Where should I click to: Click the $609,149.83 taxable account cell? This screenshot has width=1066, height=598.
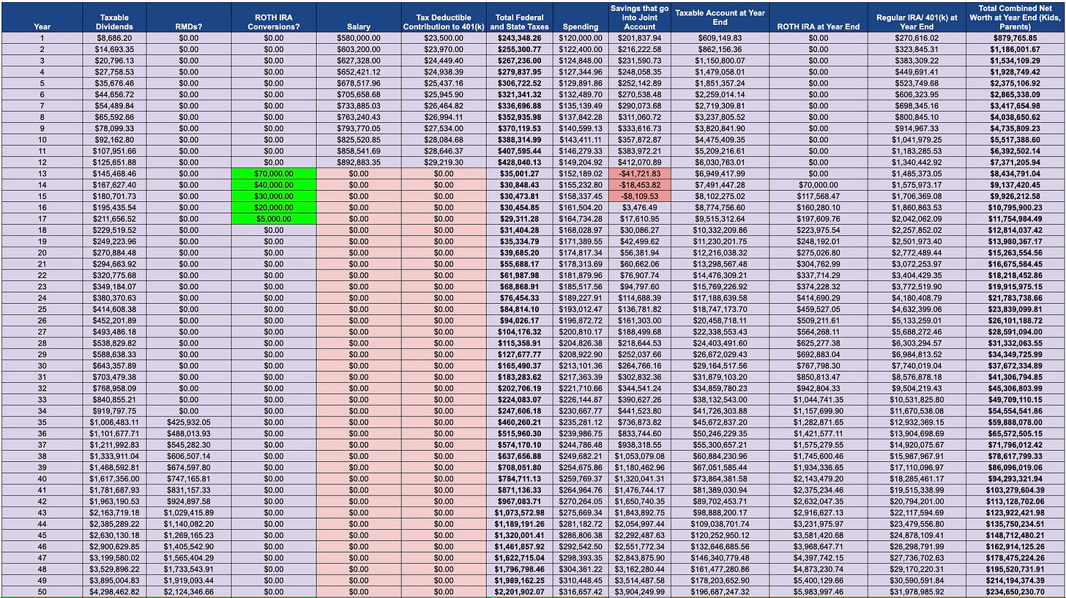pyautogui.click(x=720, y=38)
